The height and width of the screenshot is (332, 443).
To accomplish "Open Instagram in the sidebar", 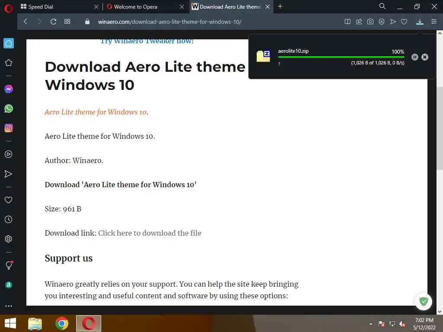I will tap(9, 128).
